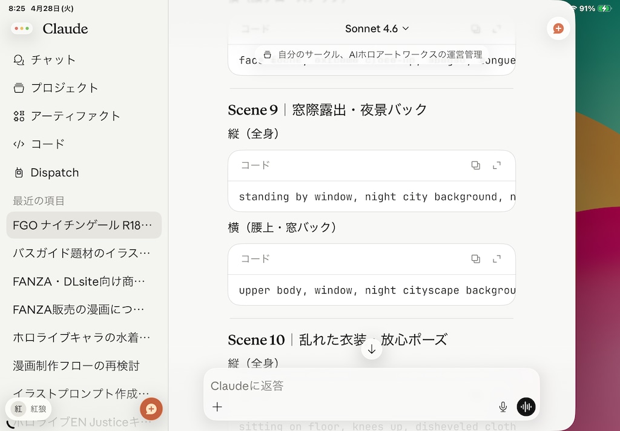Click the project box icon beside プロジェクト
The width and height of the screenshot is (620, 431).
point(19,88)
